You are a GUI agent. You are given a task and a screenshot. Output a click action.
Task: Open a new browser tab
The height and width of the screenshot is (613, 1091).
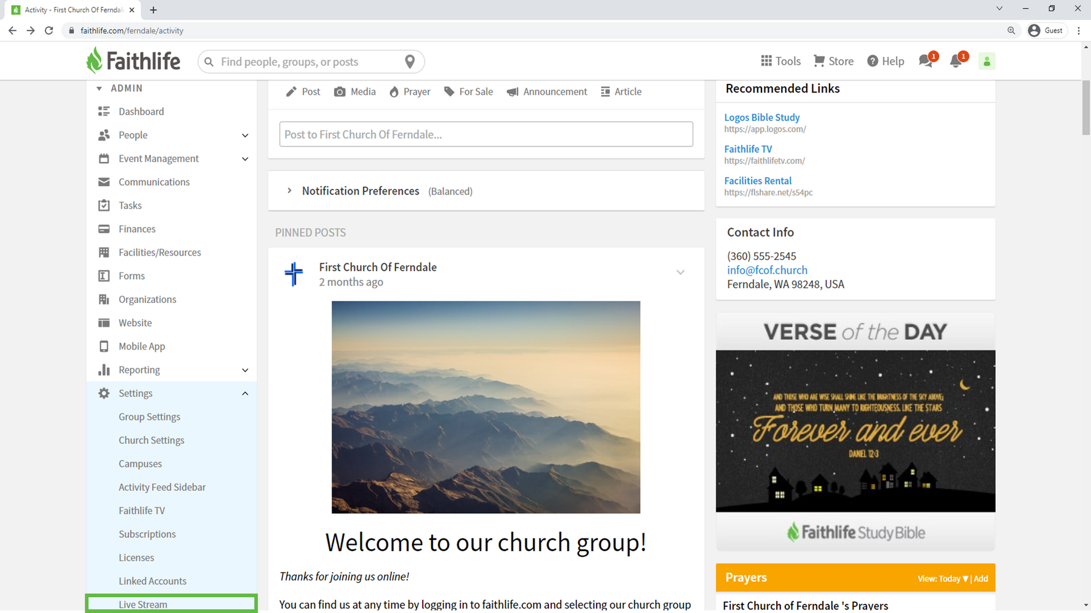(x=153, y=10)
